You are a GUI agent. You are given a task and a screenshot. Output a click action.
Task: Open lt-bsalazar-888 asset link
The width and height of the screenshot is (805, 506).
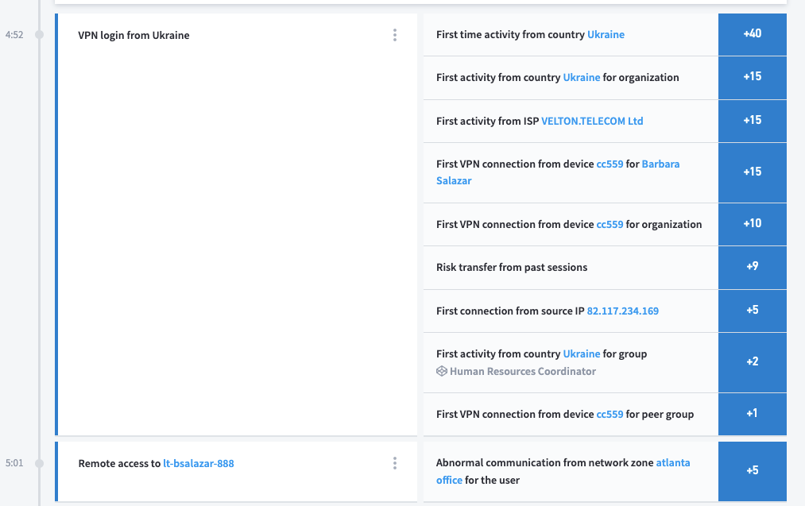coord(199,463)
